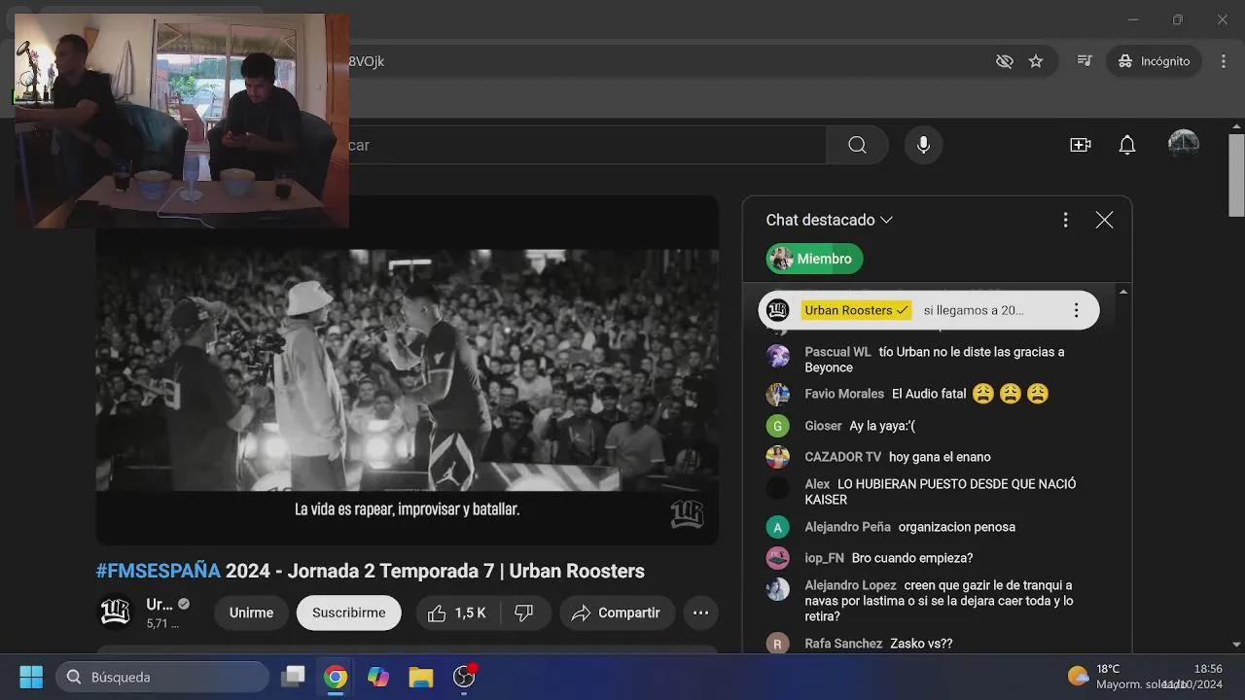This screenshot has height=700, width=1245.
Task: Click CAZADOR TV's chat avatar
Action: [777, 457]
